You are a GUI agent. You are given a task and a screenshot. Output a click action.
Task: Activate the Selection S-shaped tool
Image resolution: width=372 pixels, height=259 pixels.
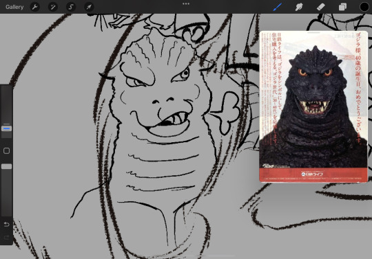click(x=71, y=7)
